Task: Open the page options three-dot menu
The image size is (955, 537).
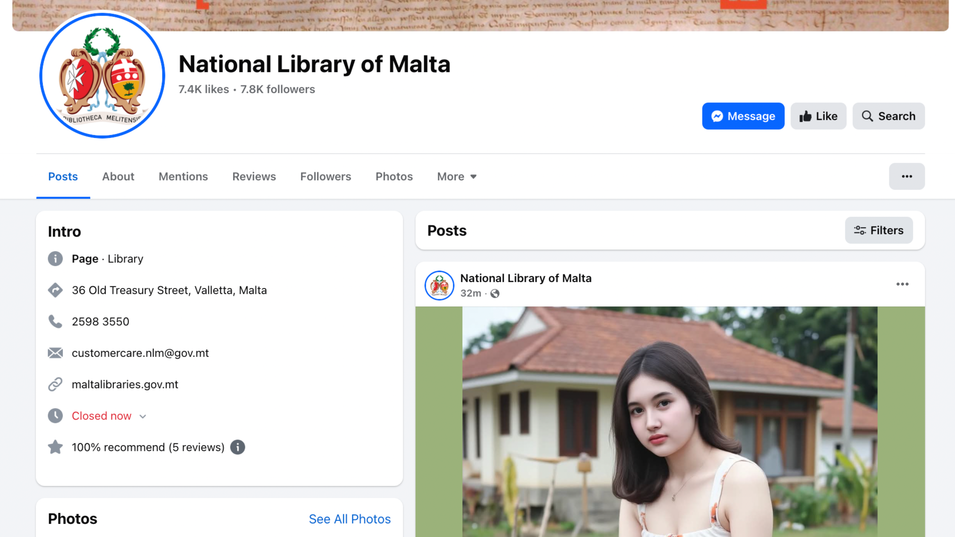Action: [907, 177]
